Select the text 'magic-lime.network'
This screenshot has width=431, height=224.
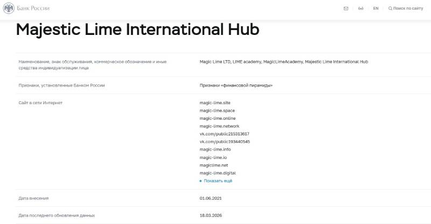tap(219, 126)
